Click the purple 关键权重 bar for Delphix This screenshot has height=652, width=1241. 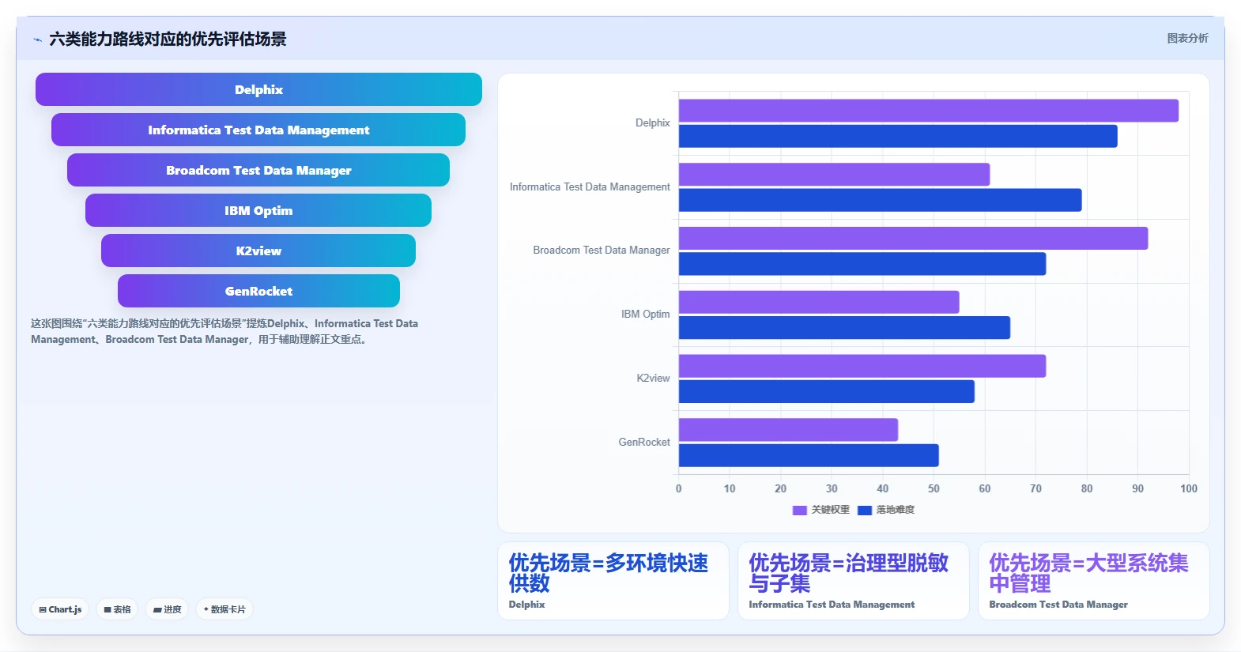click(x=928, y=111)
